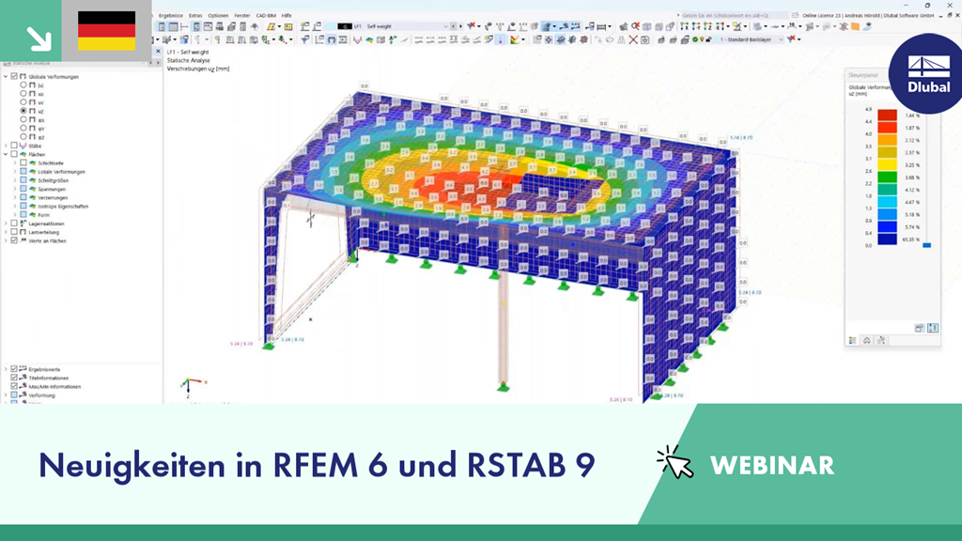Expand the Schnittgrößen sub-node

pyautogui.click(x=15, y=180)
